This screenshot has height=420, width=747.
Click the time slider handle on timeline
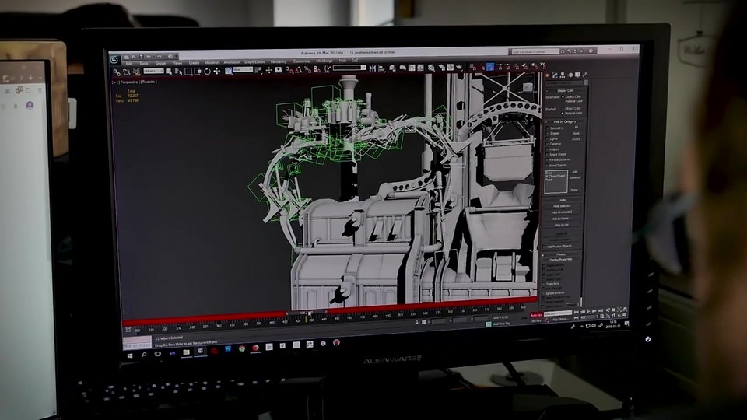[307, 313]
